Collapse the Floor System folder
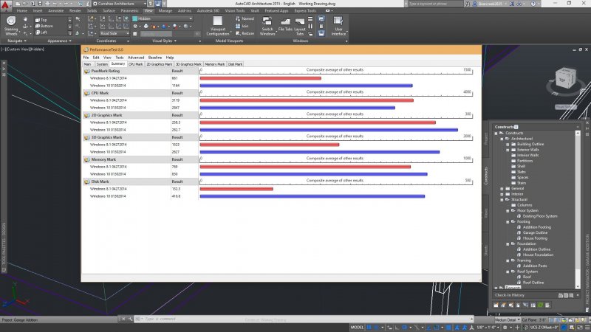 pyautogui.click(x=508, y=211)
